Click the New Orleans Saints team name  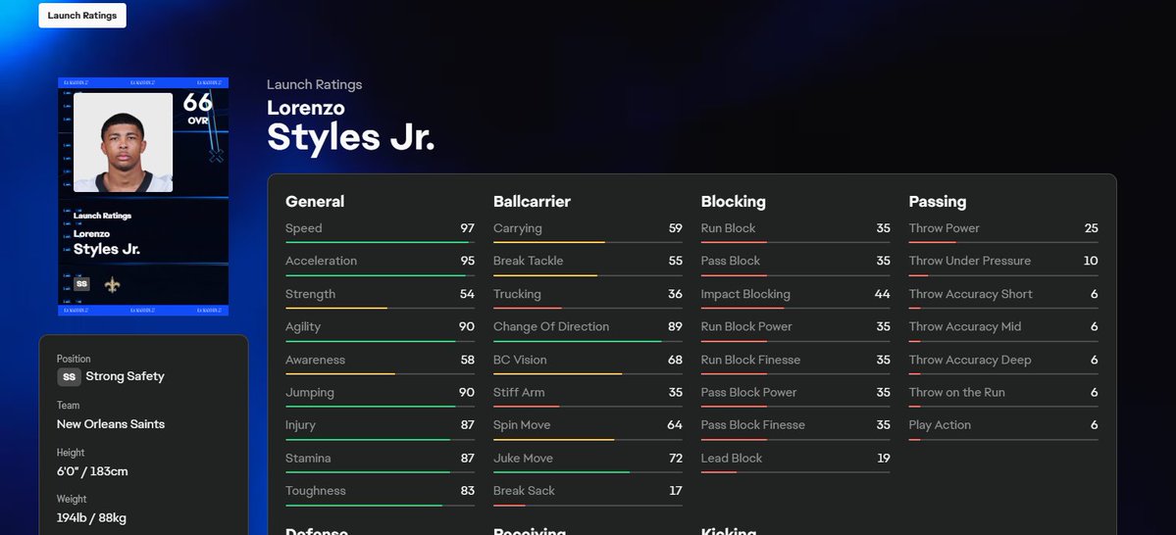111,424
